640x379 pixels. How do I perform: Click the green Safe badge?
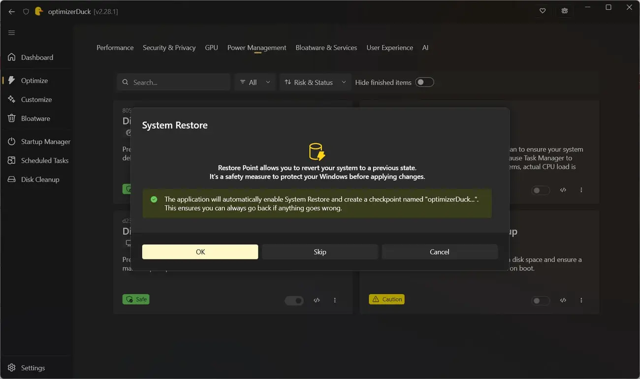[x=136, y=299]
